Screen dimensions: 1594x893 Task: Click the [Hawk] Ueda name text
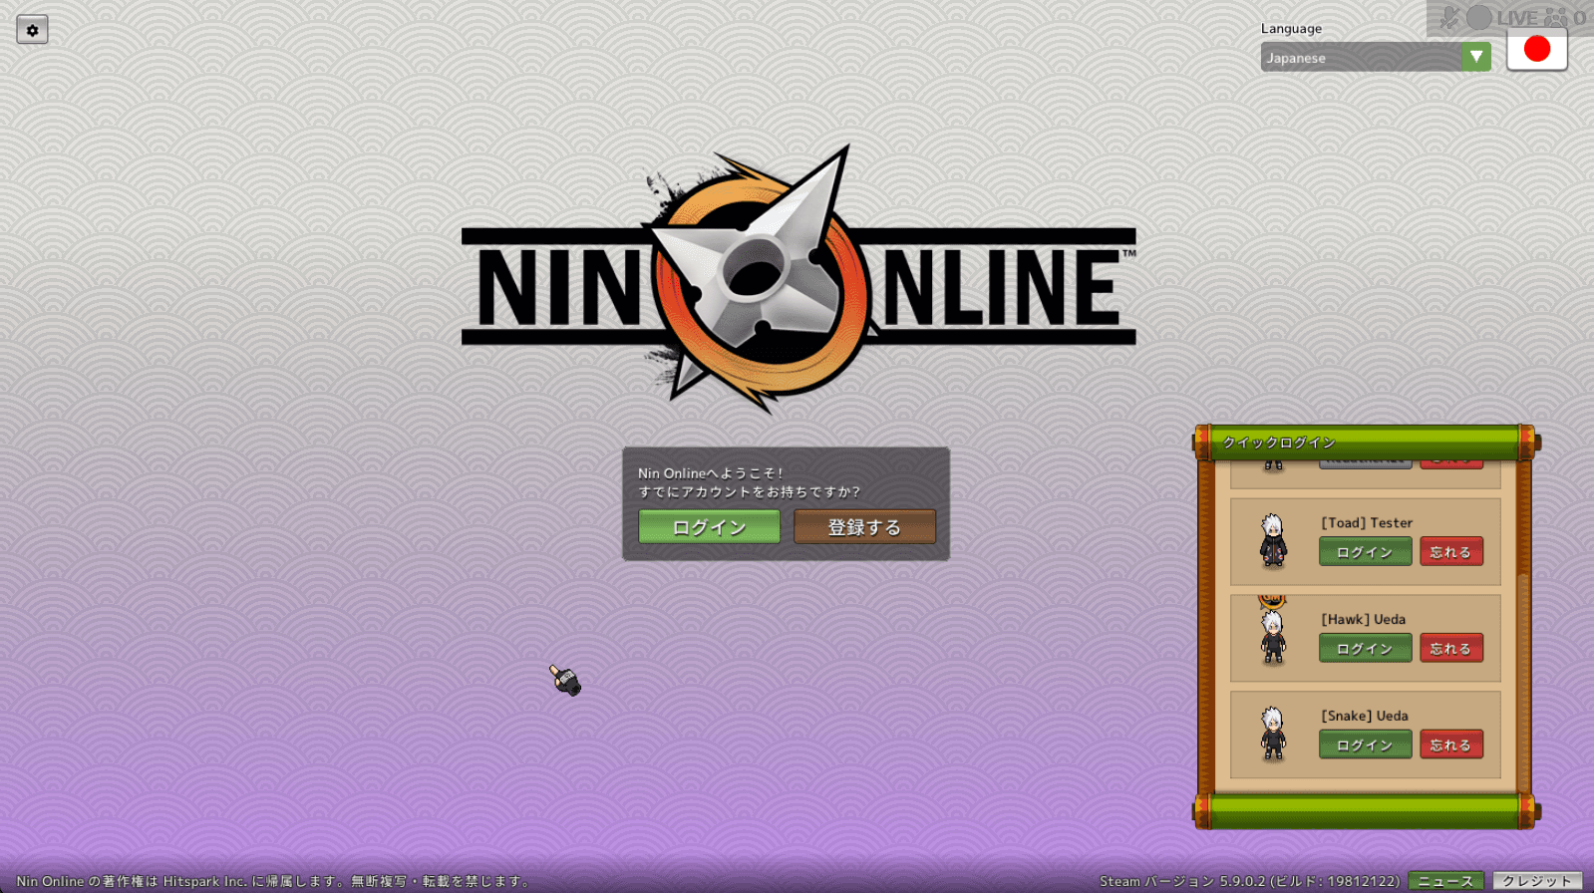click(x=1364, y=620)
